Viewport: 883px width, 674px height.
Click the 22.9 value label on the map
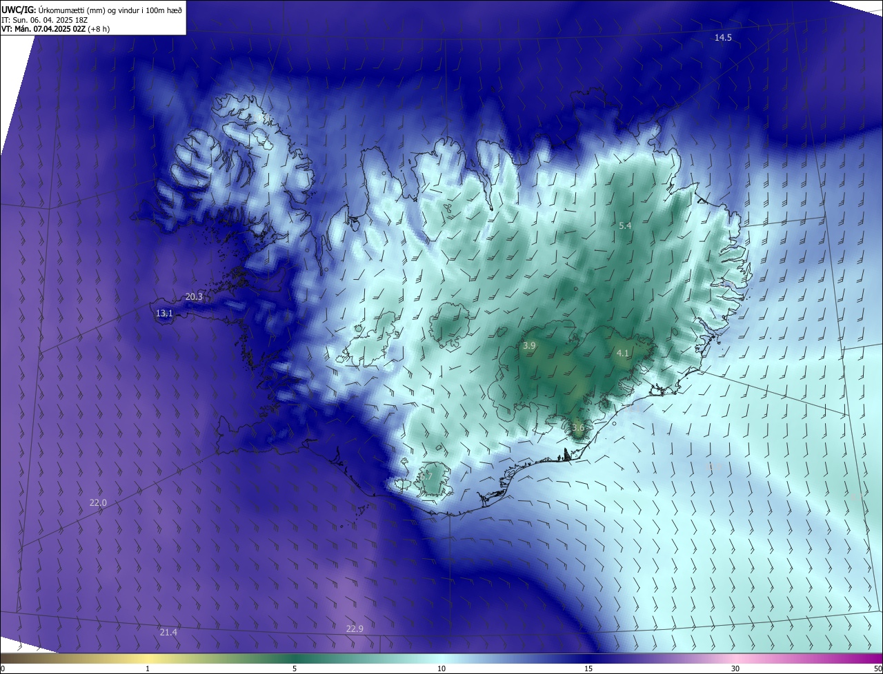(355, 629)
